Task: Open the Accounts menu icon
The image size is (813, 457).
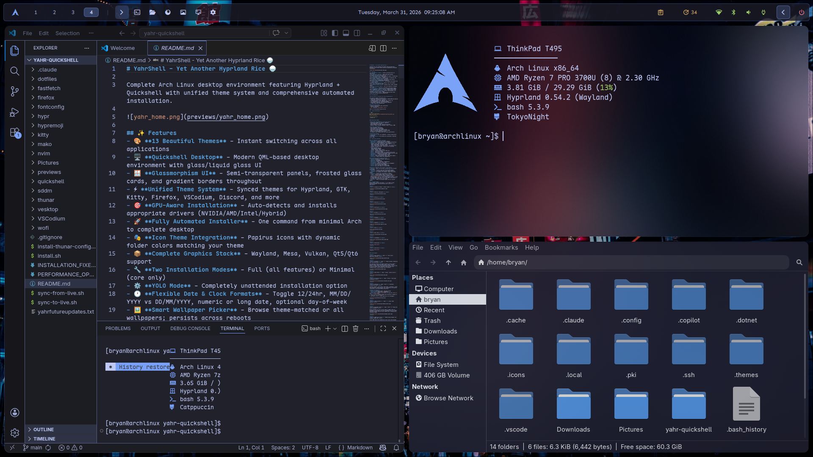Action: pyautogui.click(x=14, y=413)
